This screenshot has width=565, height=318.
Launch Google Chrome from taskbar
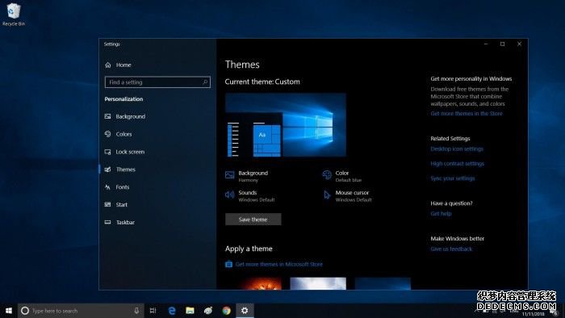tap(226, 311)
